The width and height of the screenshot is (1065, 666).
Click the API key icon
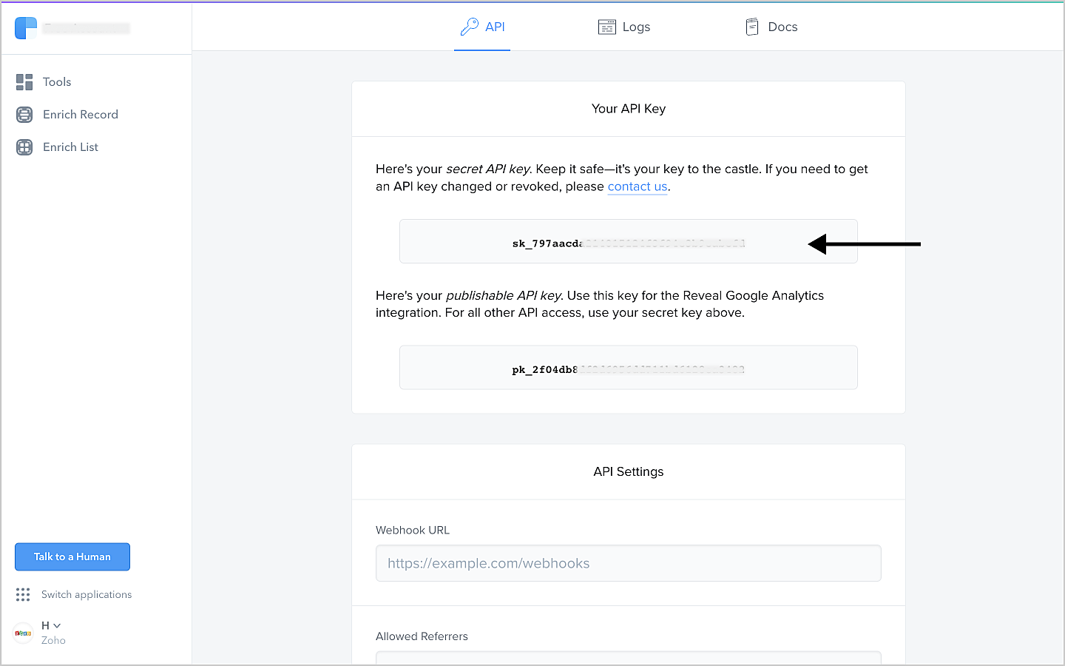(x=469, y=27)
